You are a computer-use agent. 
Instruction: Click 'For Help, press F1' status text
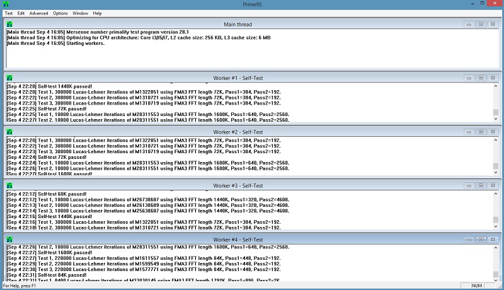click(x=20, y=286)
